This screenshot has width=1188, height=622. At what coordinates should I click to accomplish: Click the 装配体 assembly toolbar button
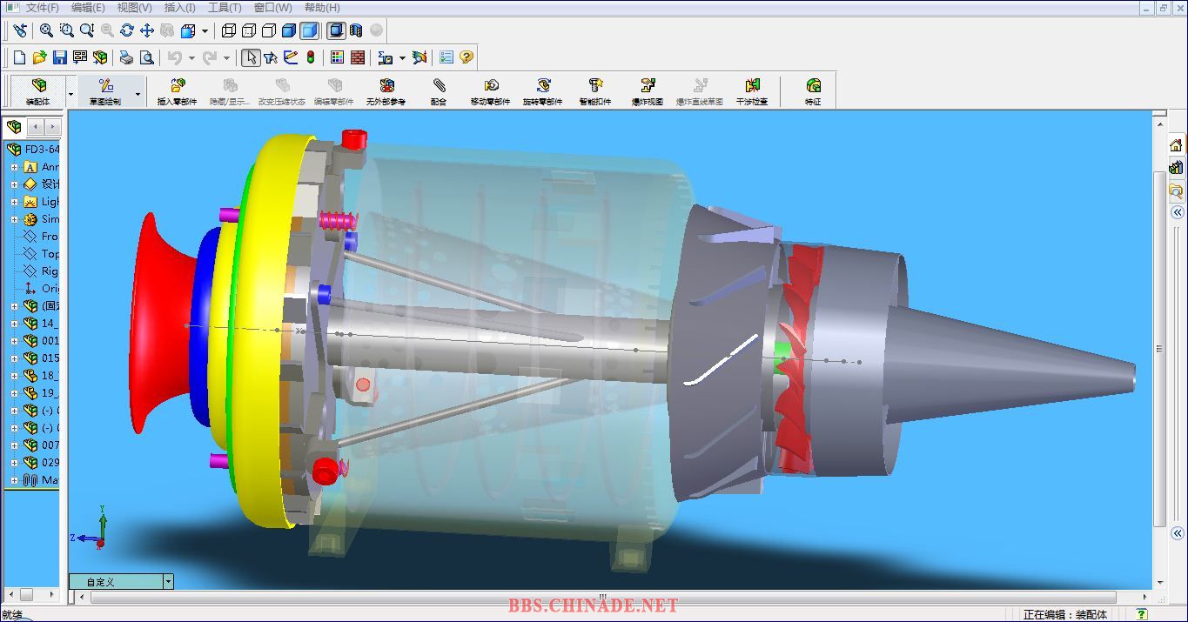(x=38, y=90)
